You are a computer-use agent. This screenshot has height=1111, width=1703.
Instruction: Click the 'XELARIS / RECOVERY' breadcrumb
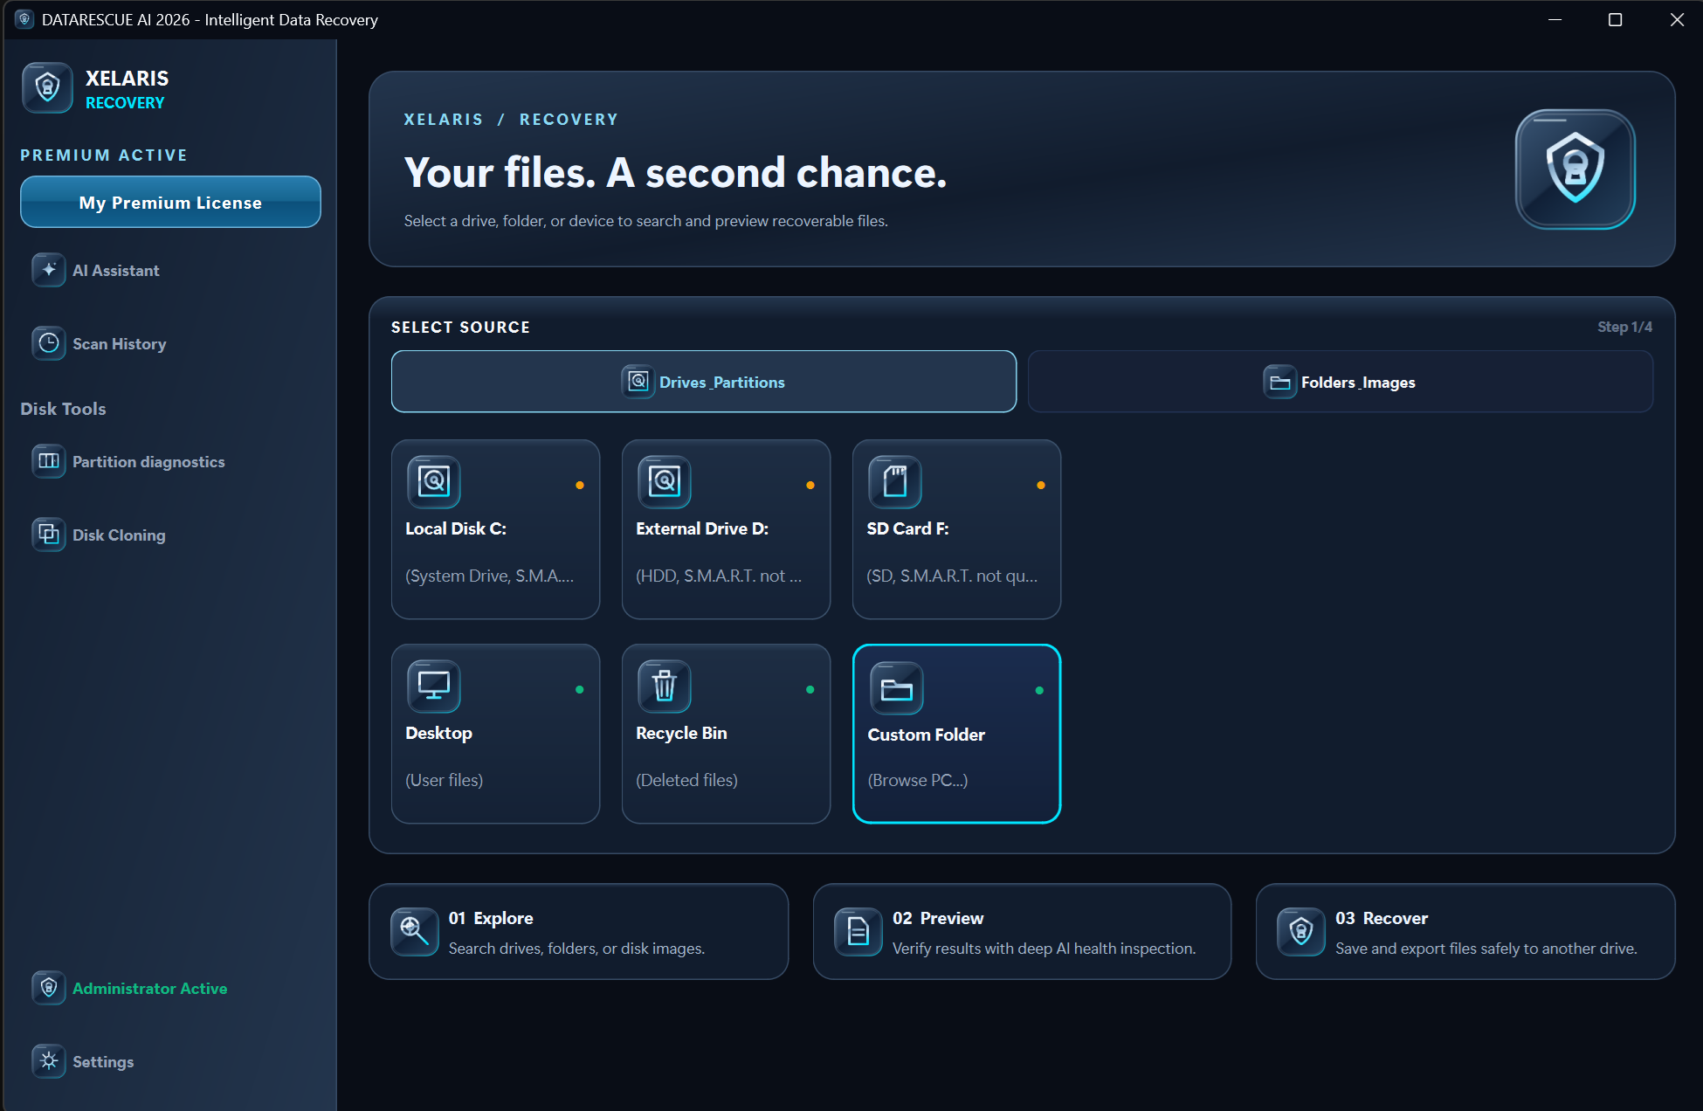click(x=511, y=119)
